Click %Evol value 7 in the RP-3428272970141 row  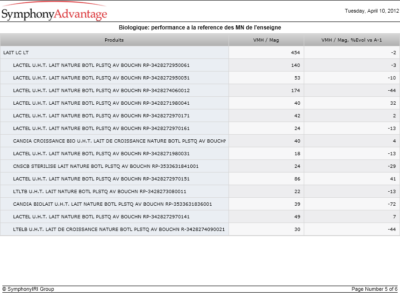[394, 217]
